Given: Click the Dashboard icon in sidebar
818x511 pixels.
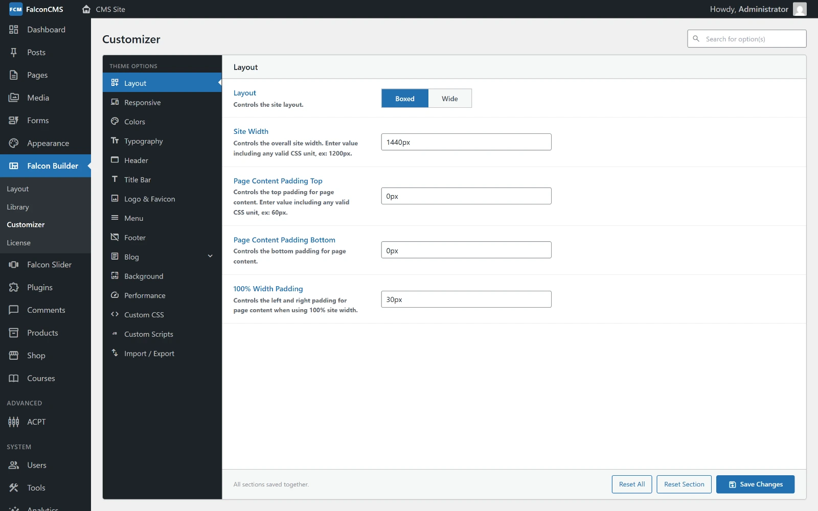Looking at the screenshot, I should coord(14,30).
